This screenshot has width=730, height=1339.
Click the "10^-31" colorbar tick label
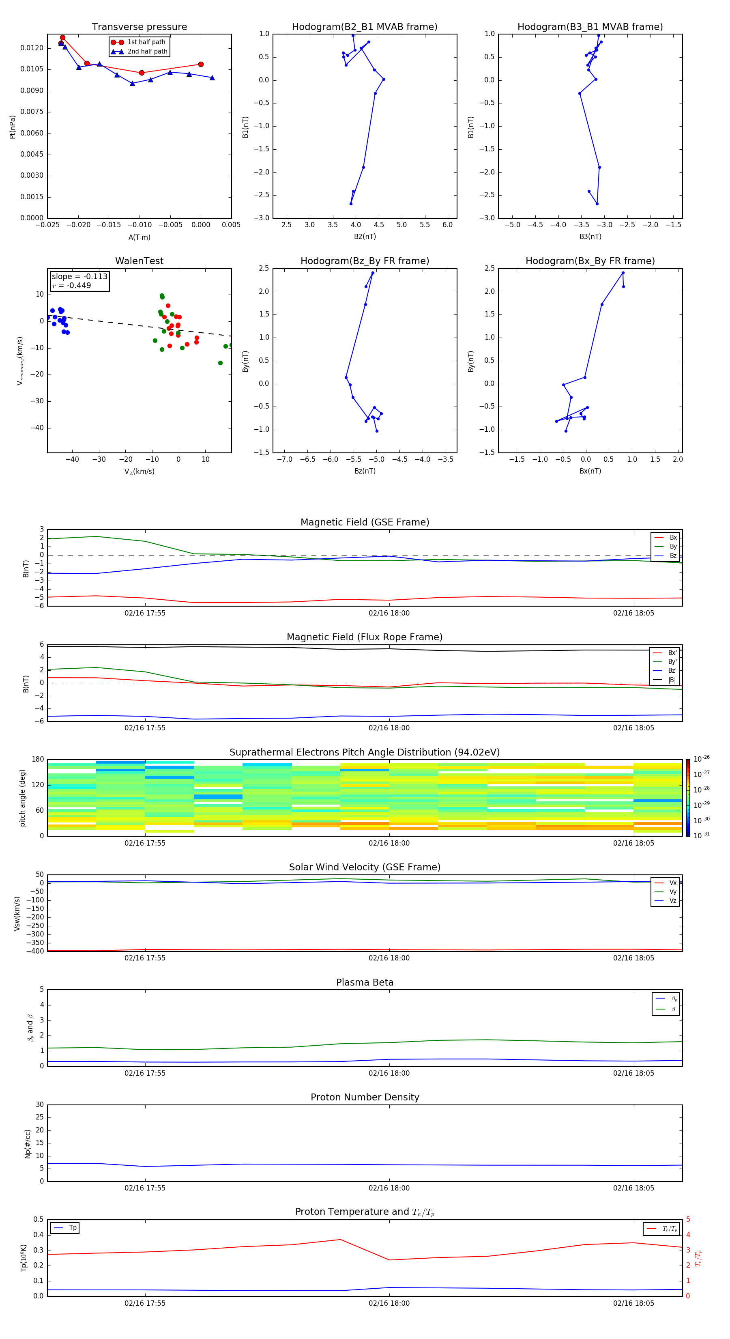[702, 835]
